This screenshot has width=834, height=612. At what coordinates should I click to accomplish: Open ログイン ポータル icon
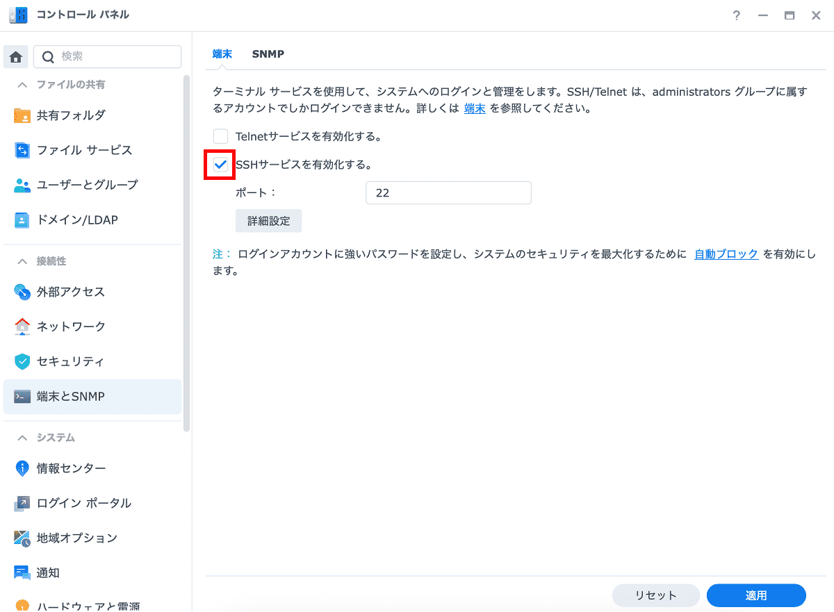pyautogui.click(x=22, y=503)
